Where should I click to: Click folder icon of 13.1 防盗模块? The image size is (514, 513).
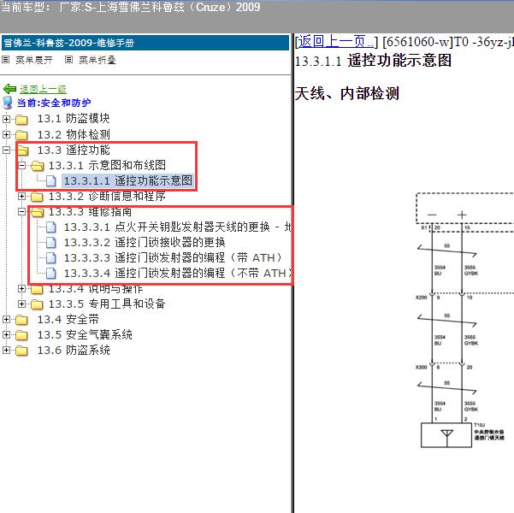click(21, 120)
